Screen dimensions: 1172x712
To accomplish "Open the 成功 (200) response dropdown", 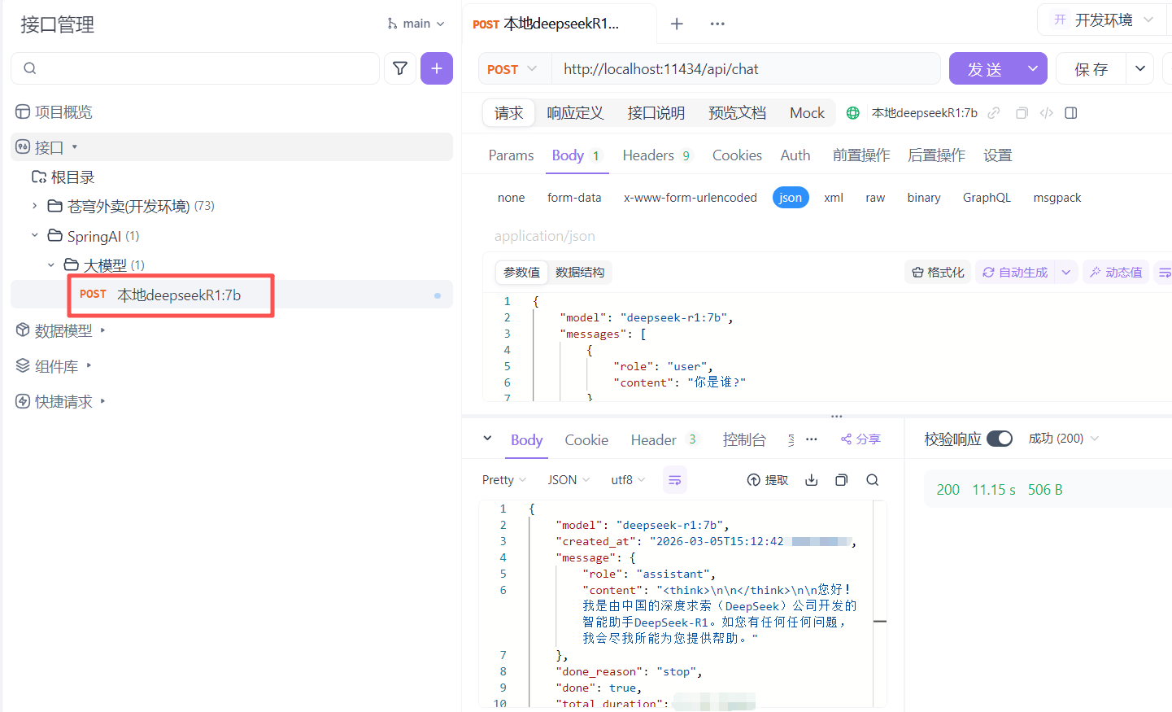I will (x=1064, y=439).
